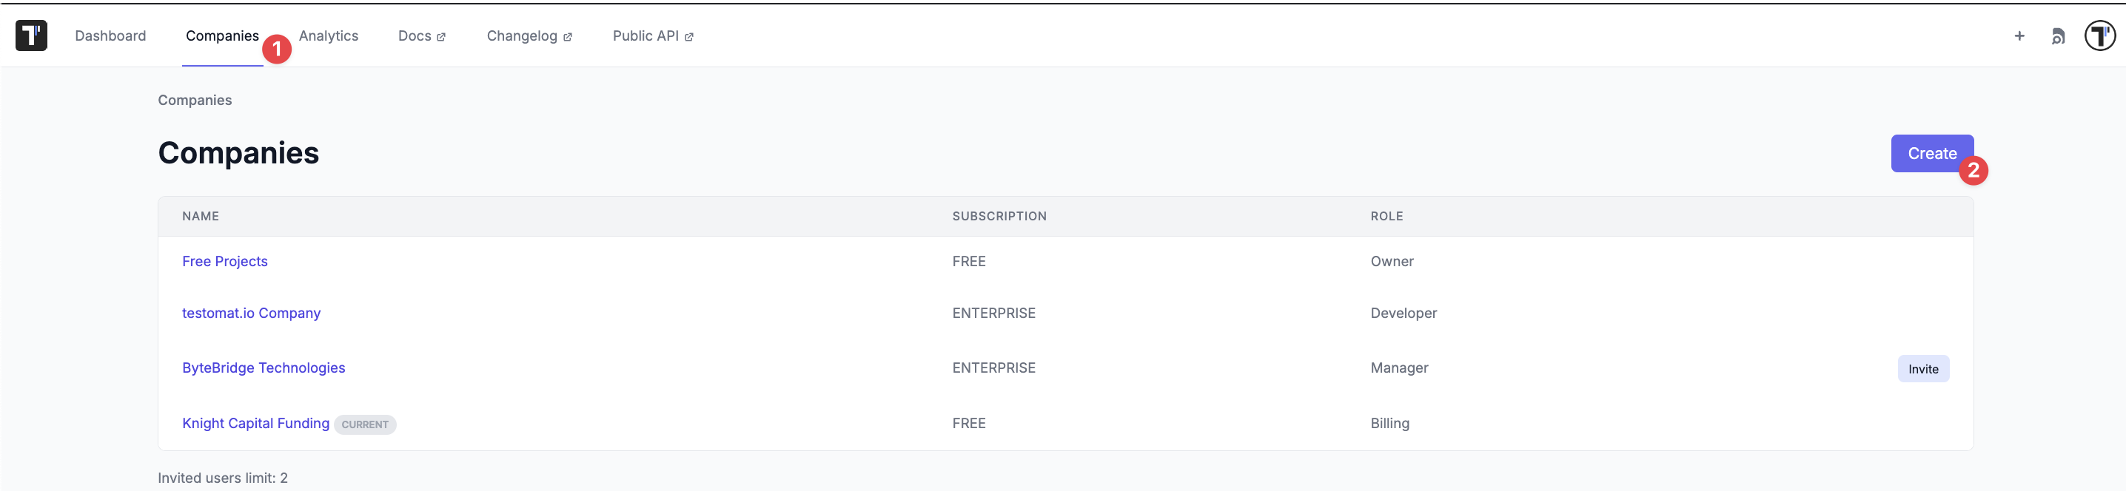The image size is (2126, 491).
Task: Click the red badge numbered 1
Action: [x=278, y=50]
